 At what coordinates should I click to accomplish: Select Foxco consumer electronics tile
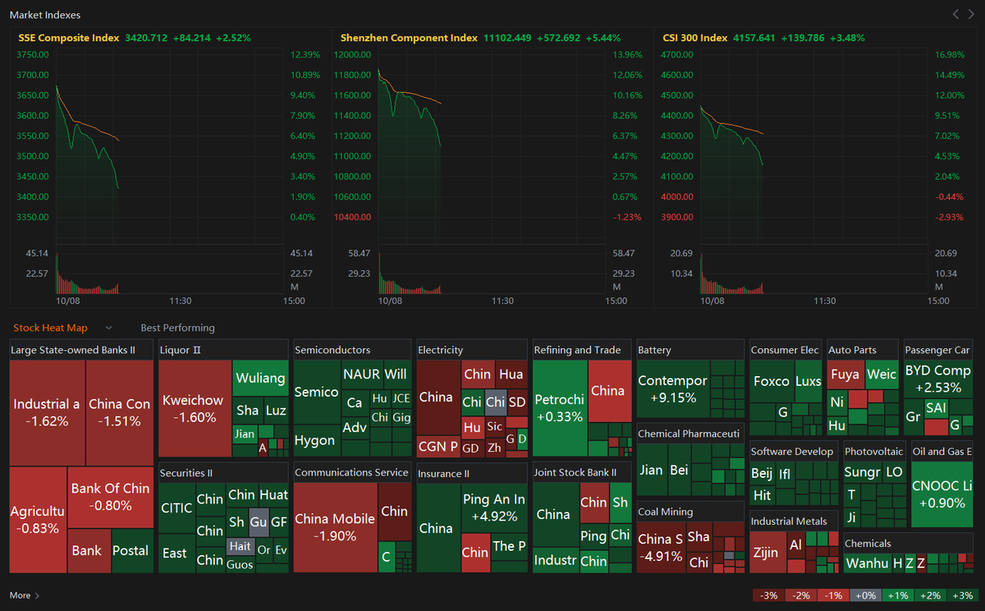[772, 381]
